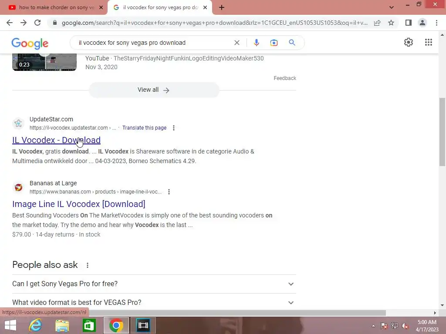Share this page using the address bar icon
The image size is (446, 334).
click(x=377, y=23)
